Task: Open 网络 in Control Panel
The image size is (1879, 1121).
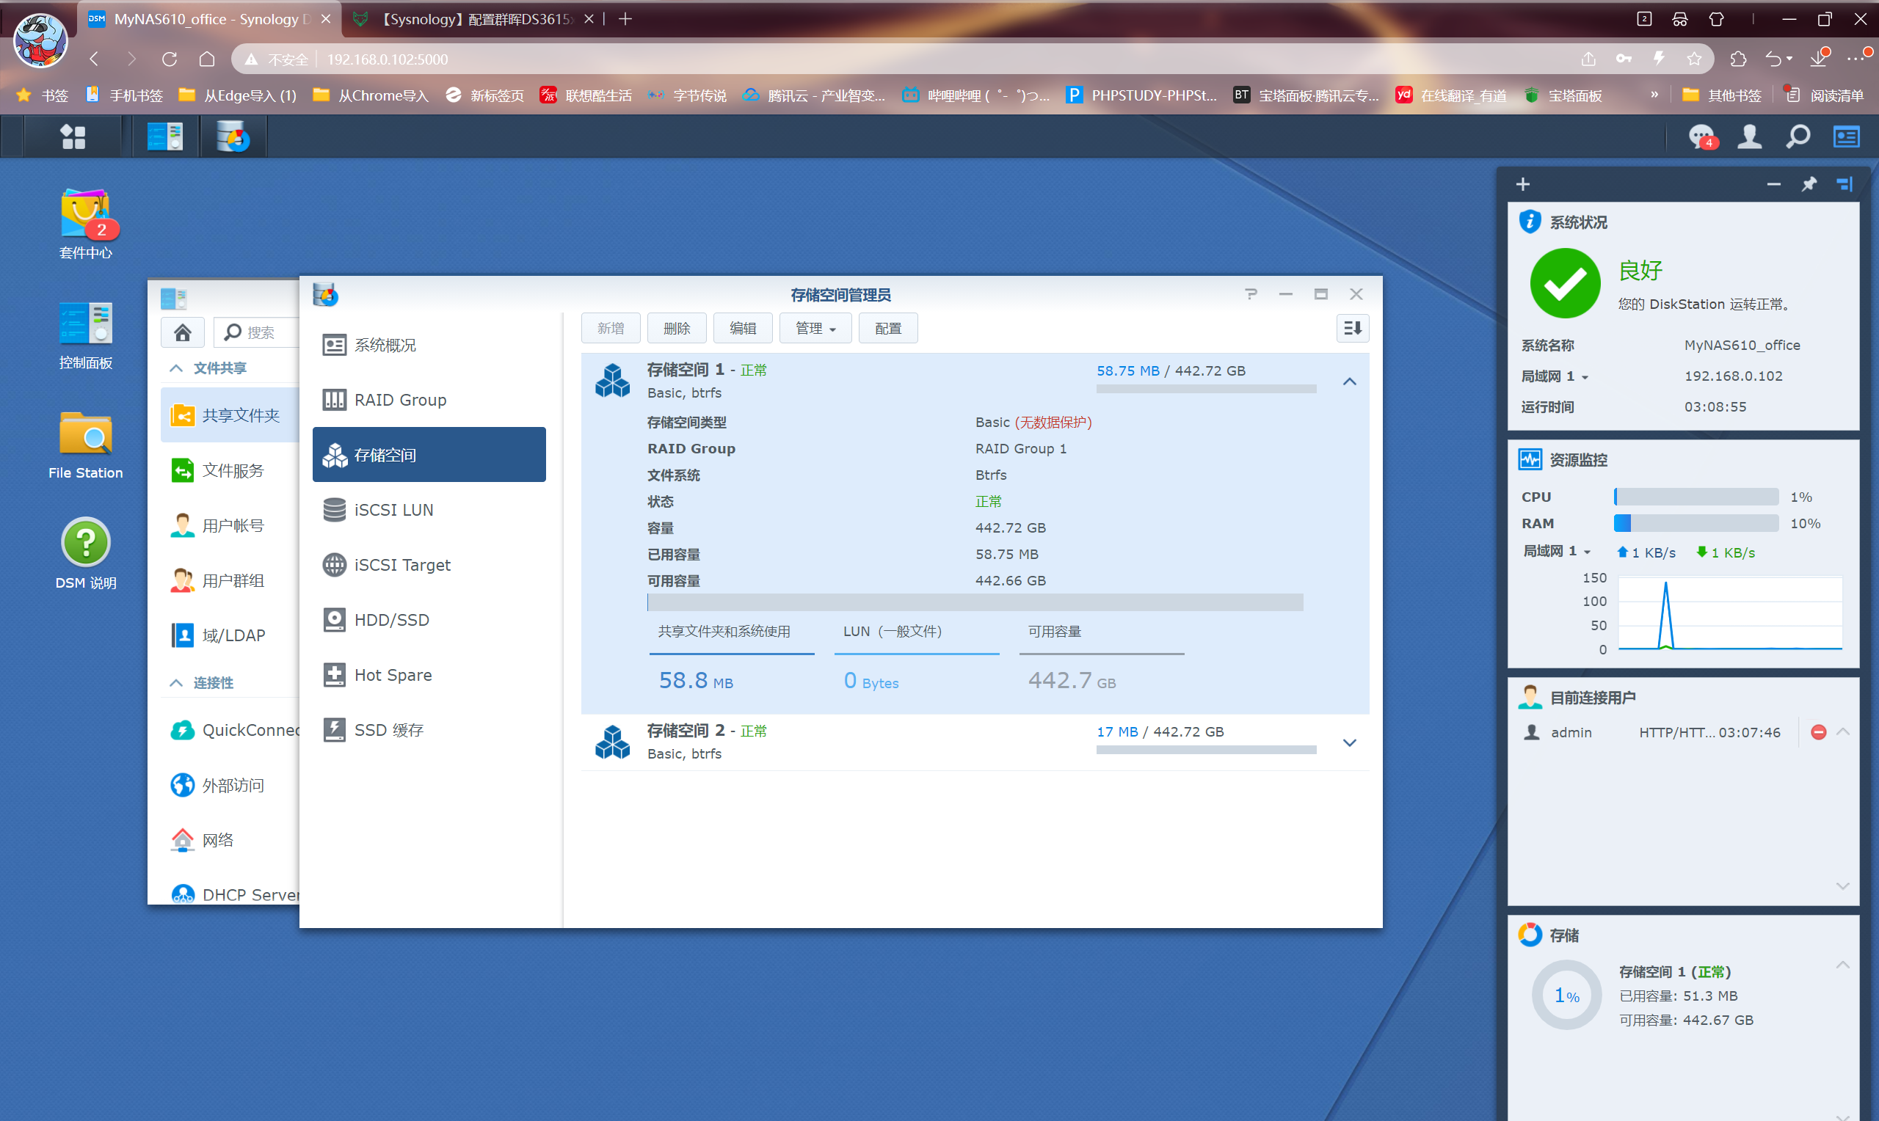Action: click(x=230, y=840)
